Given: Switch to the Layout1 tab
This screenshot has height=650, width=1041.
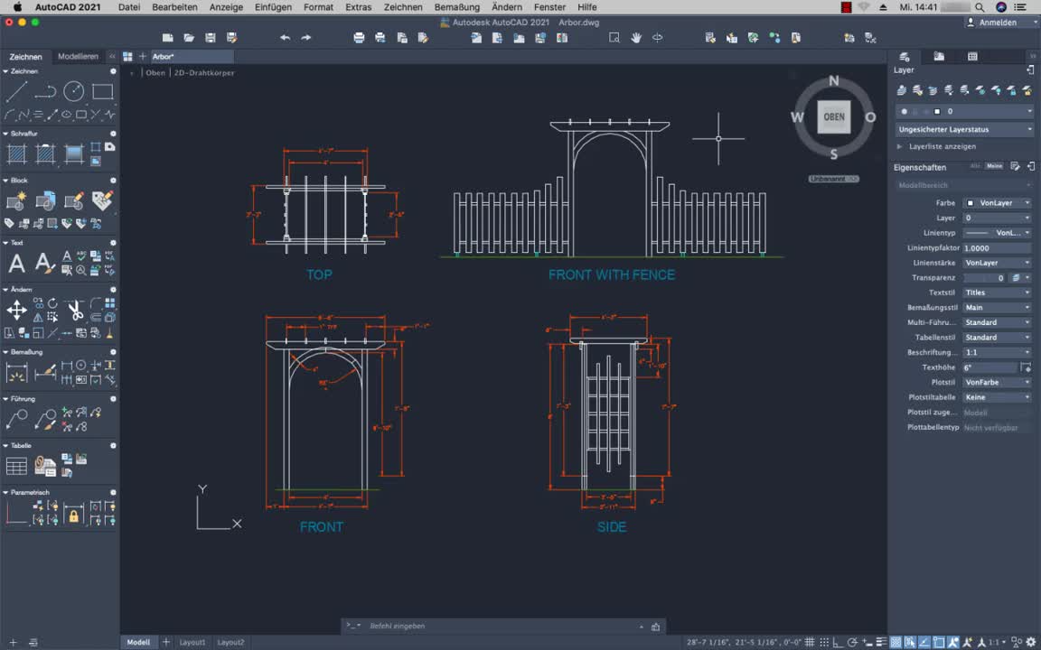Looking at the screenshot, I should (x=192, y=642).
